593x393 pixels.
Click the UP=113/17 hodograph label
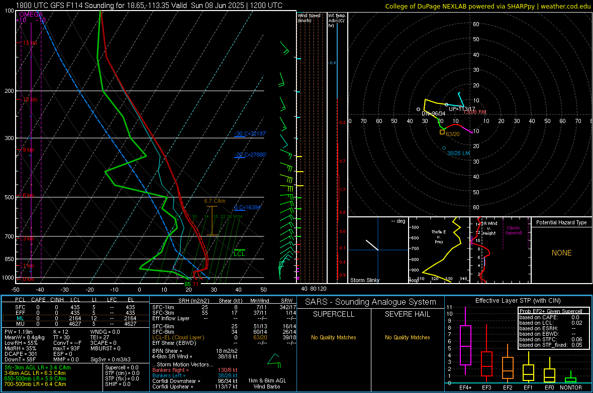tap(462, 109)
